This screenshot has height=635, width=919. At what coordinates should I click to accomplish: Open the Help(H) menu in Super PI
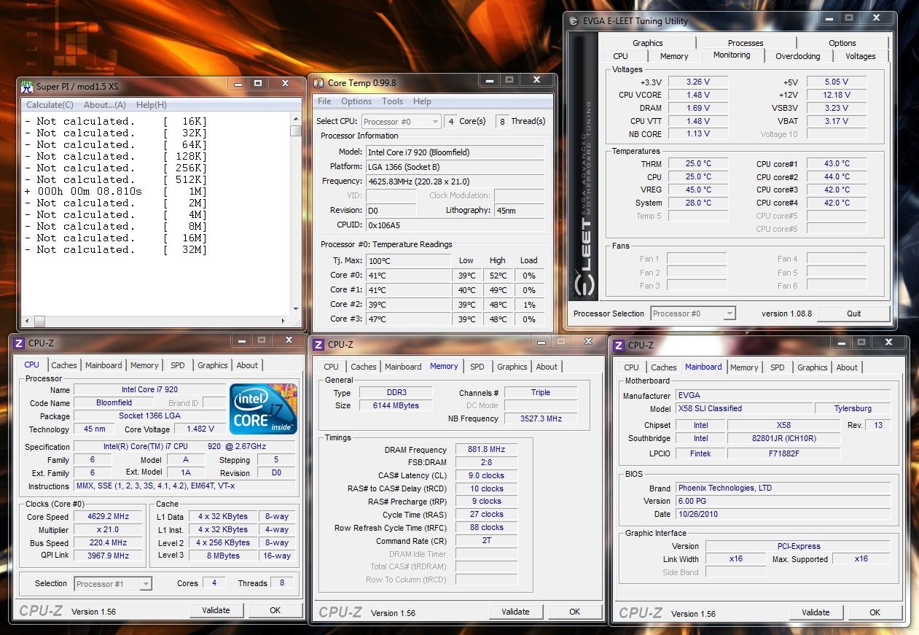[152, 105]
